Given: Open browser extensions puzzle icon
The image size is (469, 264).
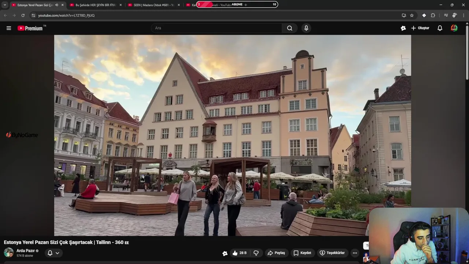Looking at the screenshot, I should pos(433,15).
